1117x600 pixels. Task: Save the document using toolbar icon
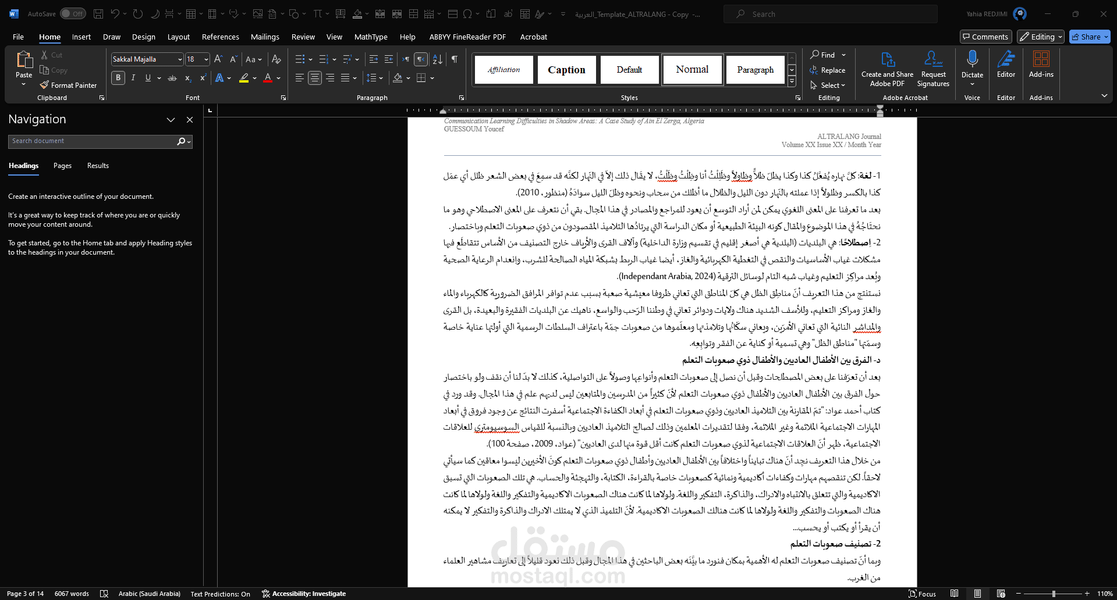pos(98,14)
